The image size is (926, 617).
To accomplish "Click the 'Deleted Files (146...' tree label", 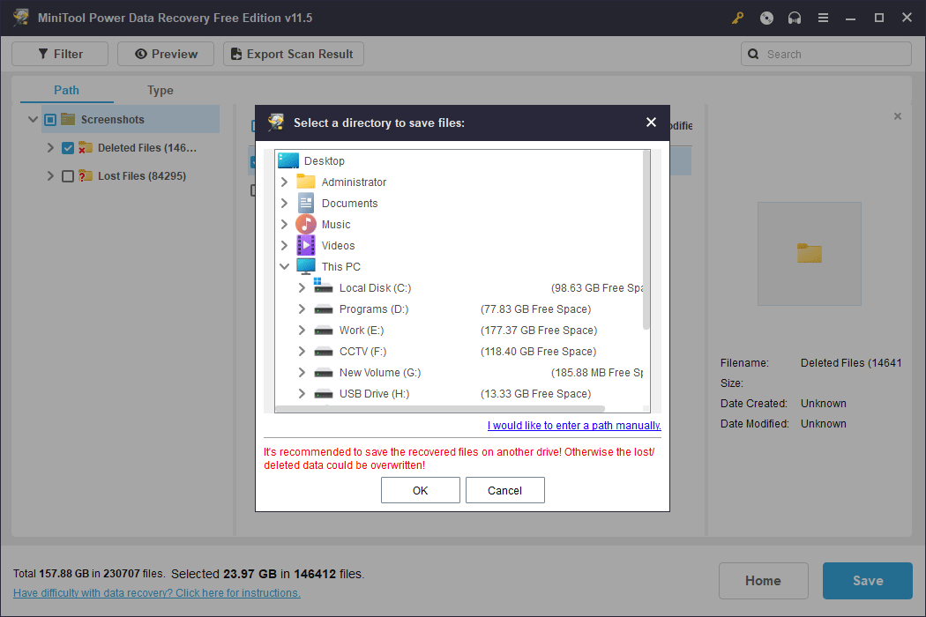I will [x=147, y=147].
